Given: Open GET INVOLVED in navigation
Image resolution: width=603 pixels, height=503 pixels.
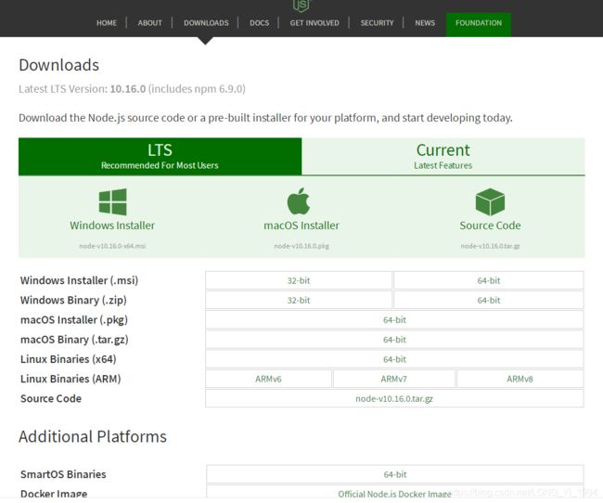Looking at the screenshot, I should [314, 22].
